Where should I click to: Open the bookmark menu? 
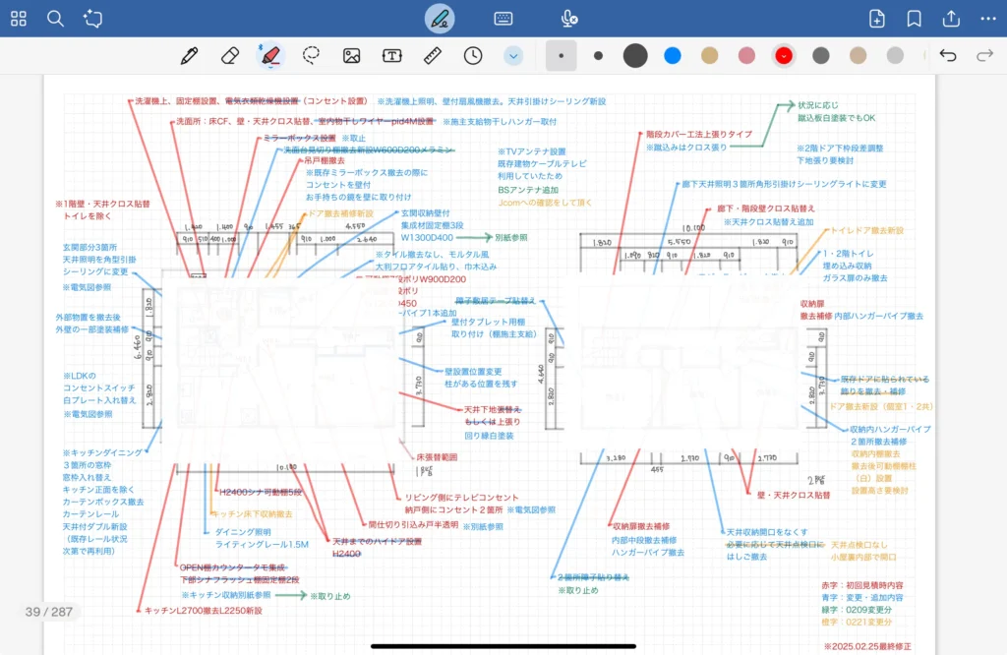[x=914, y=19]
